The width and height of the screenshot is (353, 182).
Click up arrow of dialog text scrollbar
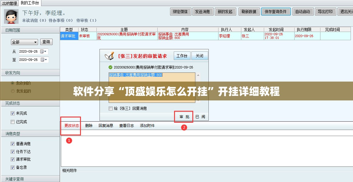198,75
